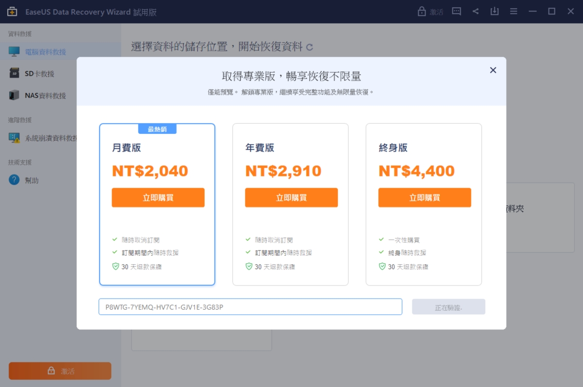Maximize the EaseUS window

(x=551, y=12)
